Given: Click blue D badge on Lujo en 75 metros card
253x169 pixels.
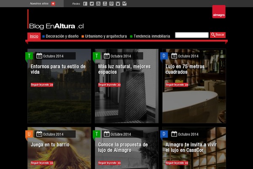Looking at the screenshot, I should click(x=164, y=56).
